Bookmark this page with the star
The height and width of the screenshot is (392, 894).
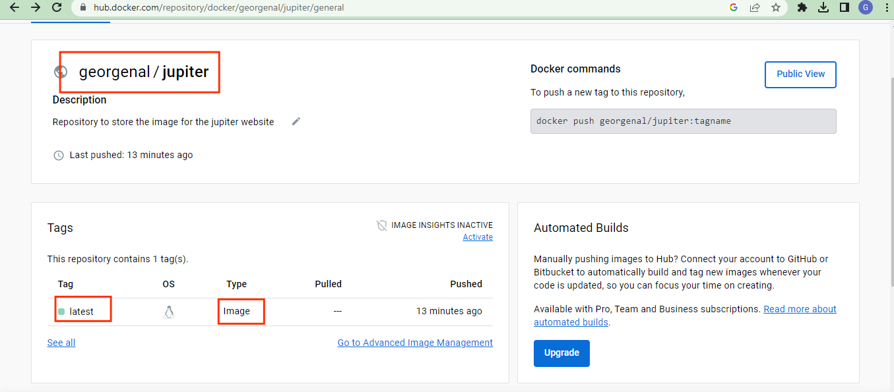776,8
